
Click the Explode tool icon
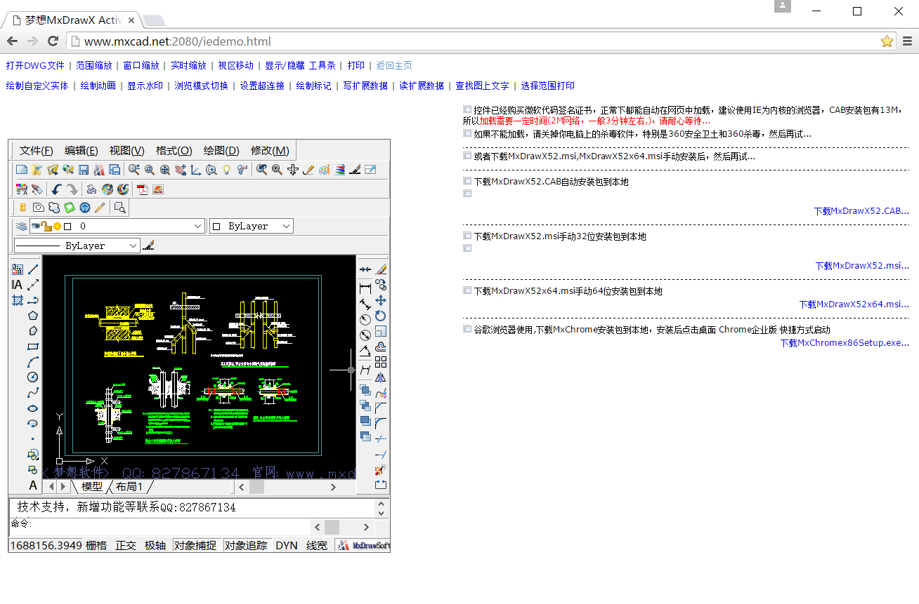point(381,470)
